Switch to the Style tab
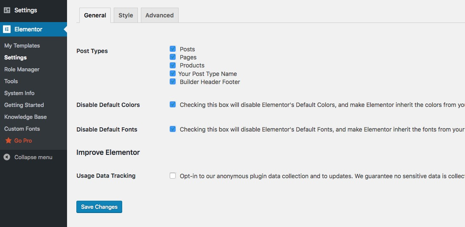 point(126,15)
